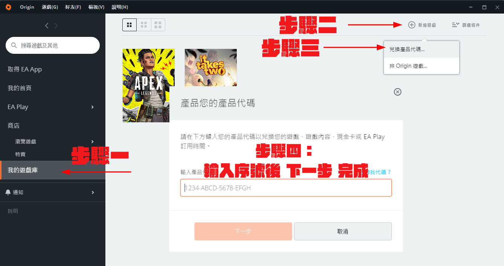Close the Origin window
The image size is (504, 266).
[497, 7]
